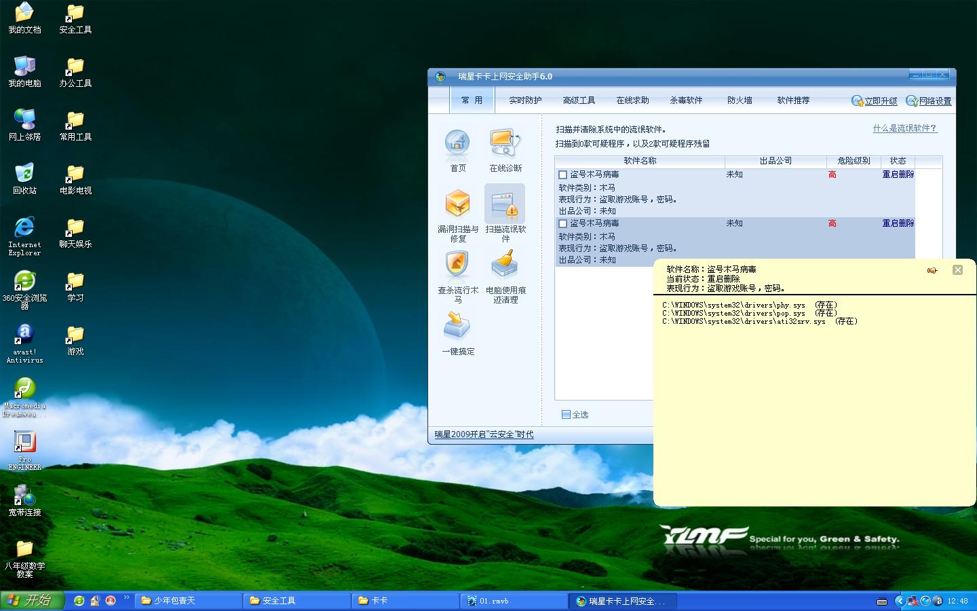Image resolution: width=977 pixels, height=611 pixels.
Task: Check the 全选 select-all box
Action: tap(566, 415)
